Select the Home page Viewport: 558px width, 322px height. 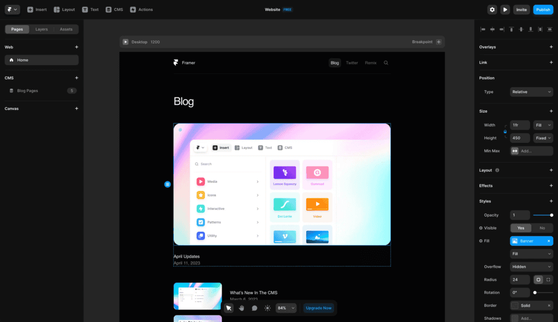pos(41,60)
